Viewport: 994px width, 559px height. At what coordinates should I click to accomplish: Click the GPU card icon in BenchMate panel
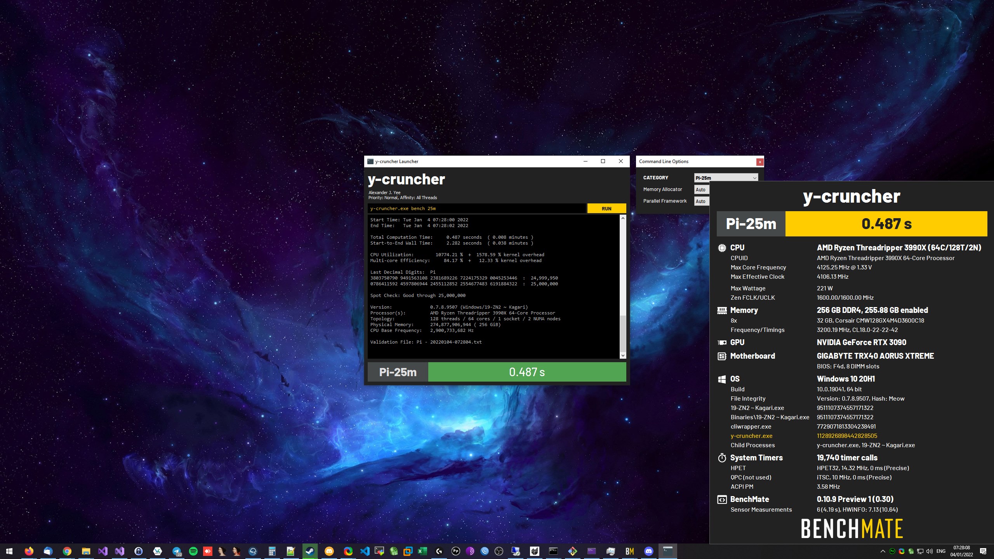[x=722, y=342]
